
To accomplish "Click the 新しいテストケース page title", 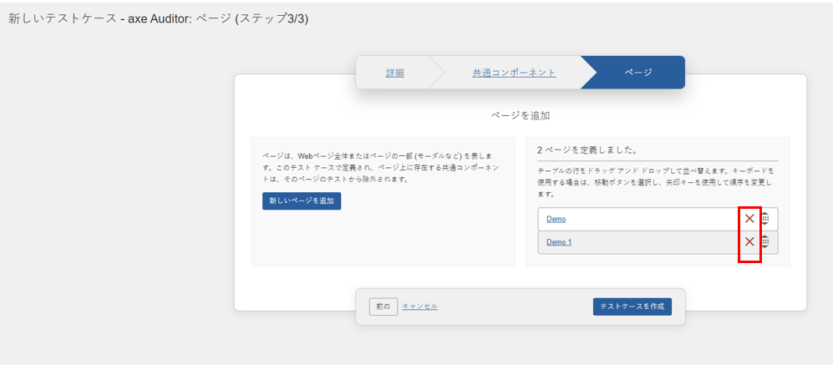I will (158, 18).
